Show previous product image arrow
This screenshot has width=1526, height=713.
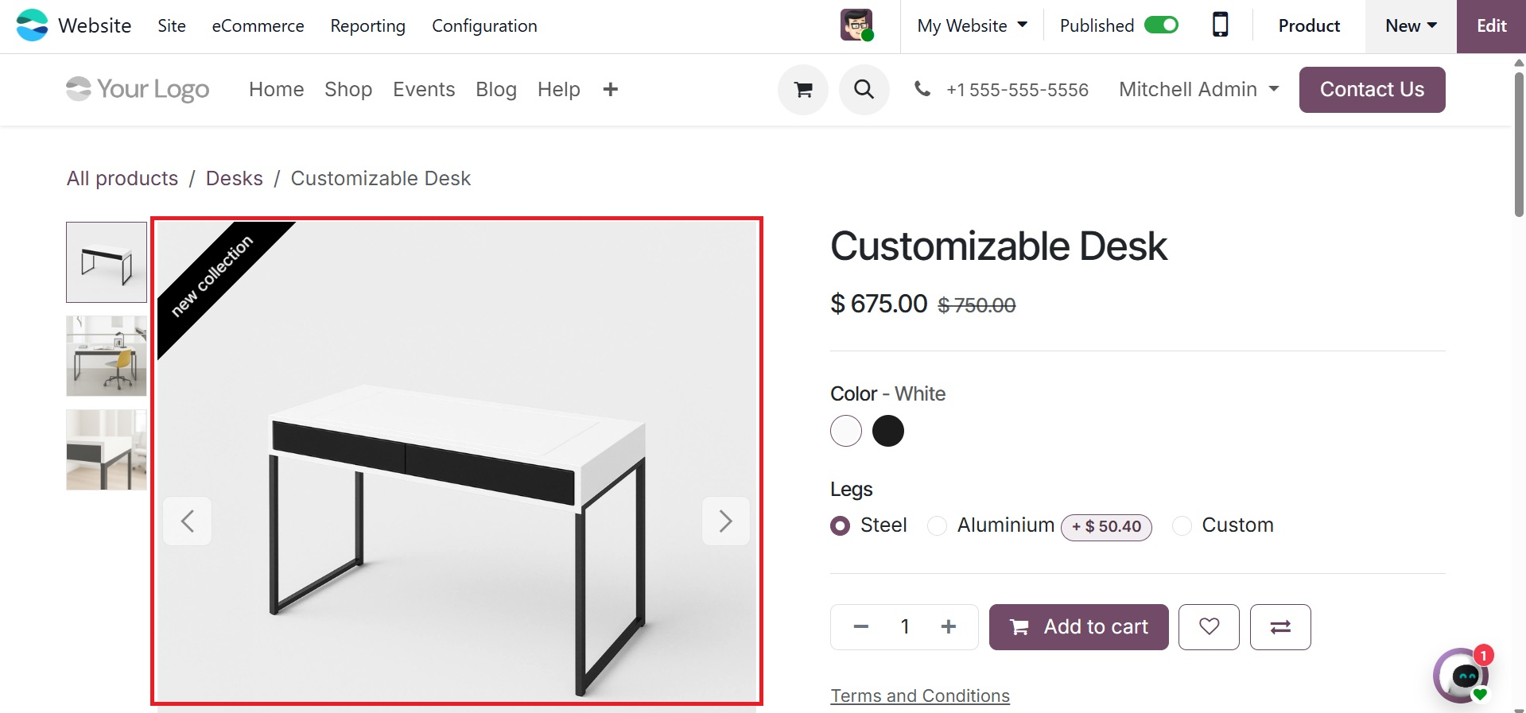tap(188, 521)
